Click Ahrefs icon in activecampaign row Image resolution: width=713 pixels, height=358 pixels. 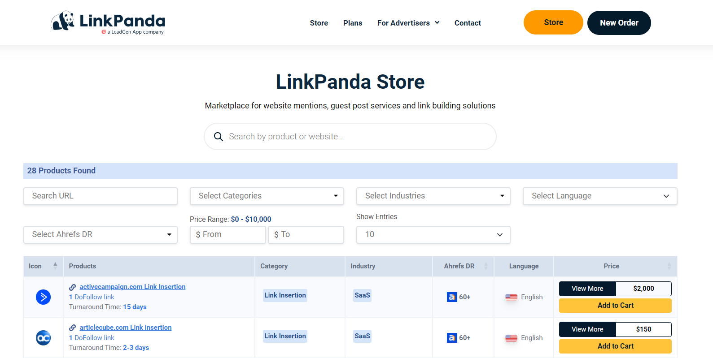coord(452,297)
